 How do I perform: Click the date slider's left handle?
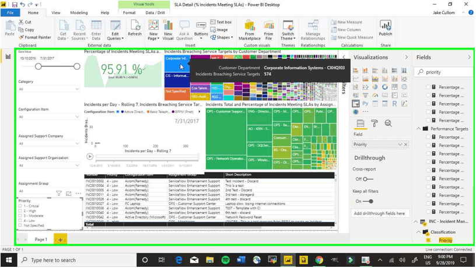pyautogui.click(x=38, y=66)
